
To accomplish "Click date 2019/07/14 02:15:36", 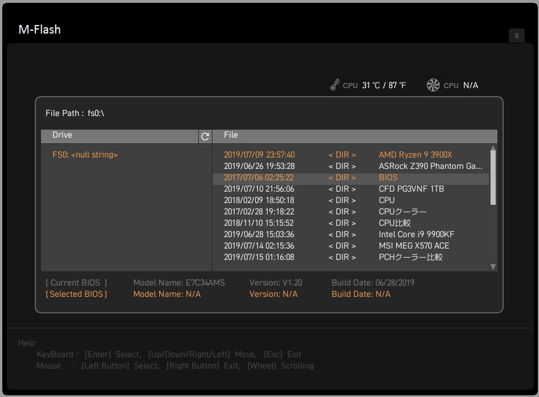I will tap(259, 246).
